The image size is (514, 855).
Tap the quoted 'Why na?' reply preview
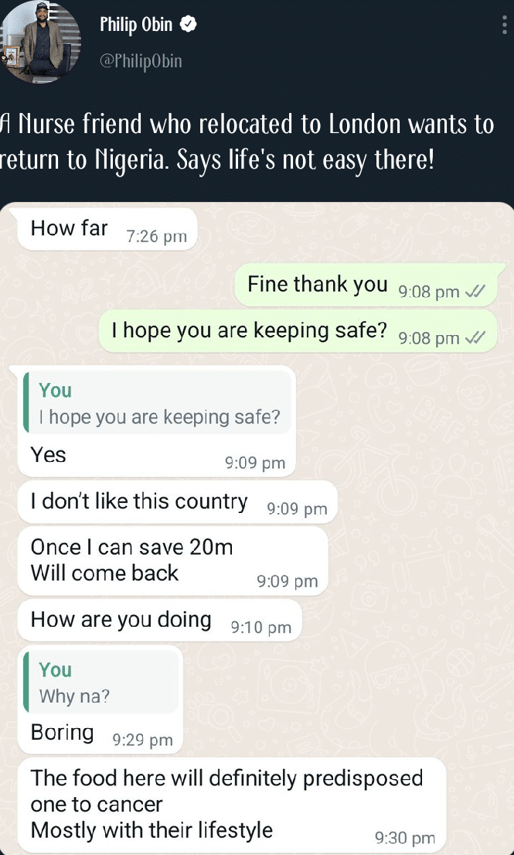click(101, 682)
